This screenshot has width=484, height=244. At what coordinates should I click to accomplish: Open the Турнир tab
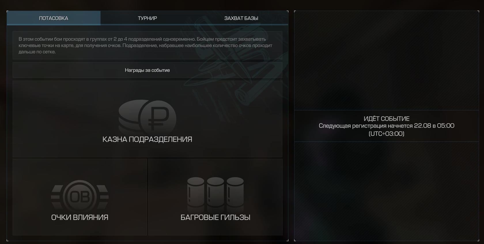(147, 18)
